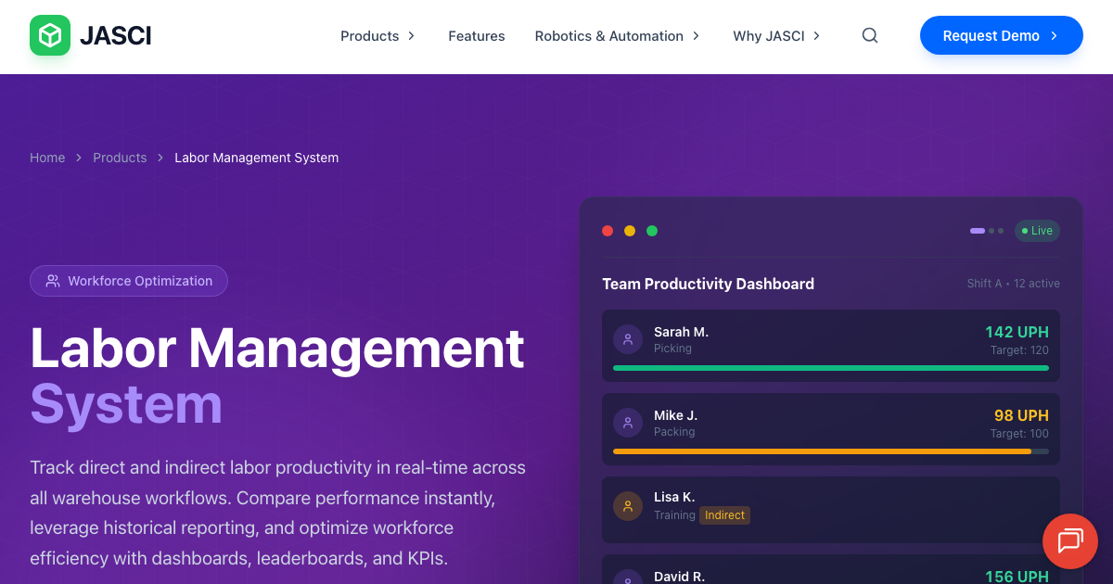Click the red window dot in dashboard

point(608,231)
